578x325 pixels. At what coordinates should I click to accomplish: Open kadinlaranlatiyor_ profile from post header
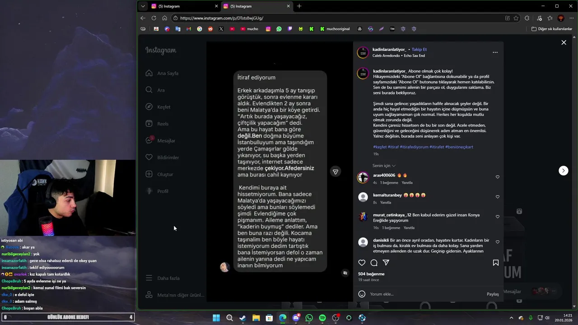coord(389,49)
